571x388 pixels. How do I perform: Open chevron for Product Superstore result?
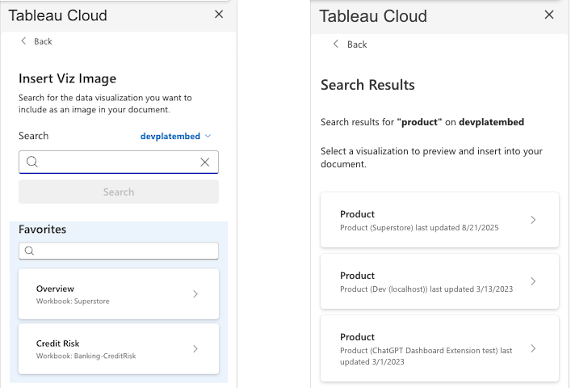532,220
